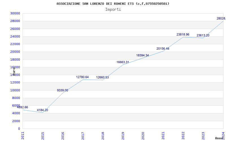Click the x-axis year 2021

163,136
